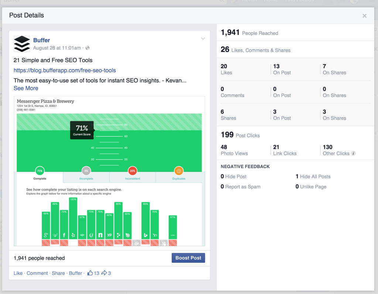Open the post options chevron
Screen dimensions: 378x294
[x=203, y=38]
